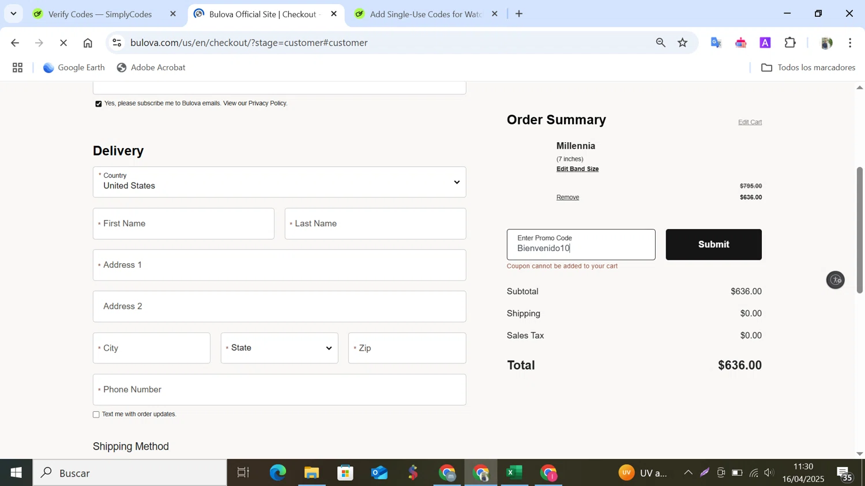The image size is (865, 486).
Task: Click the page vertical scrollbar thumb
Action: click(x=860, y=230)
